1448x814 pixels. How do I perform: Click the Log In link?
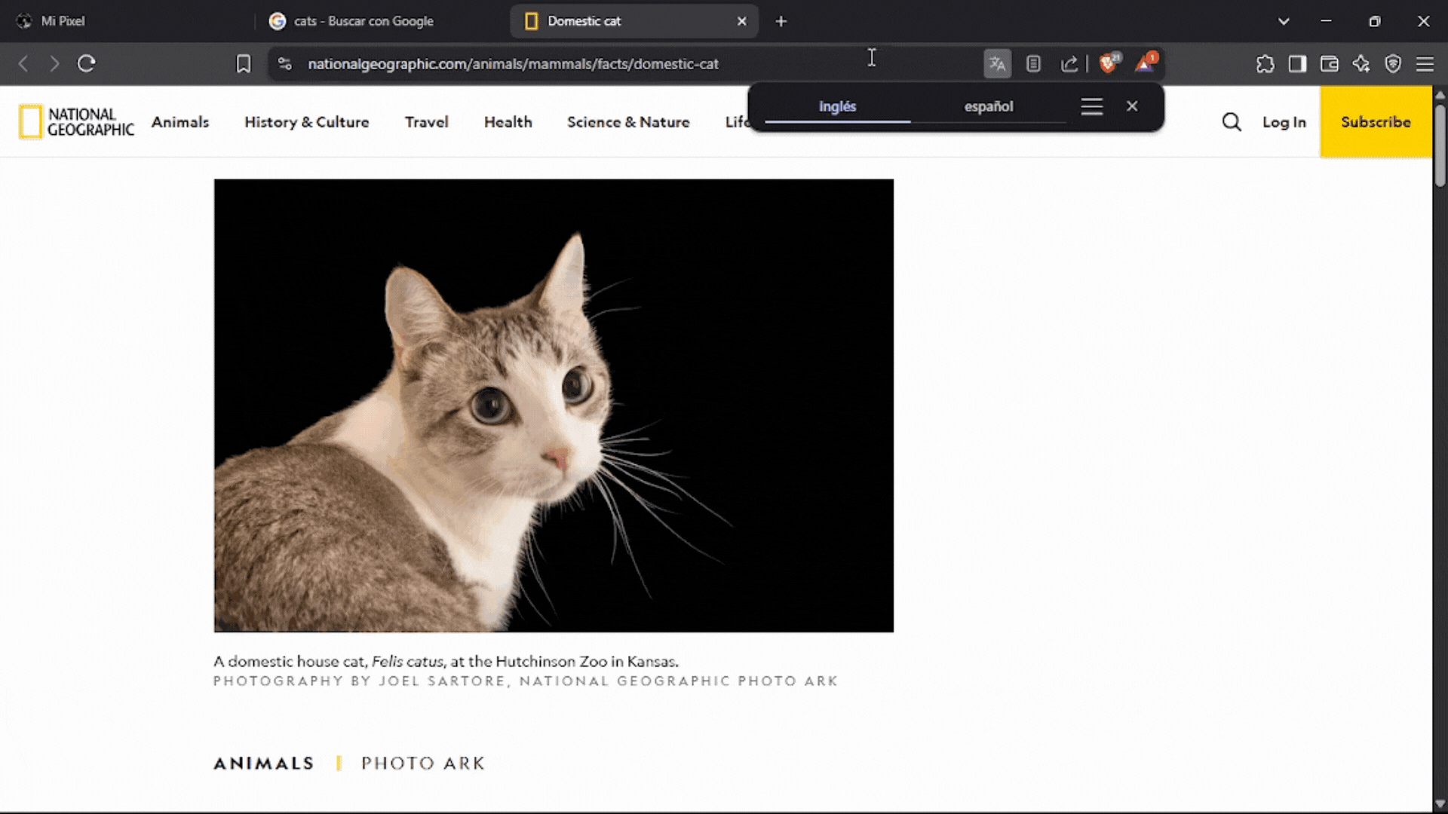[1284, 122]
